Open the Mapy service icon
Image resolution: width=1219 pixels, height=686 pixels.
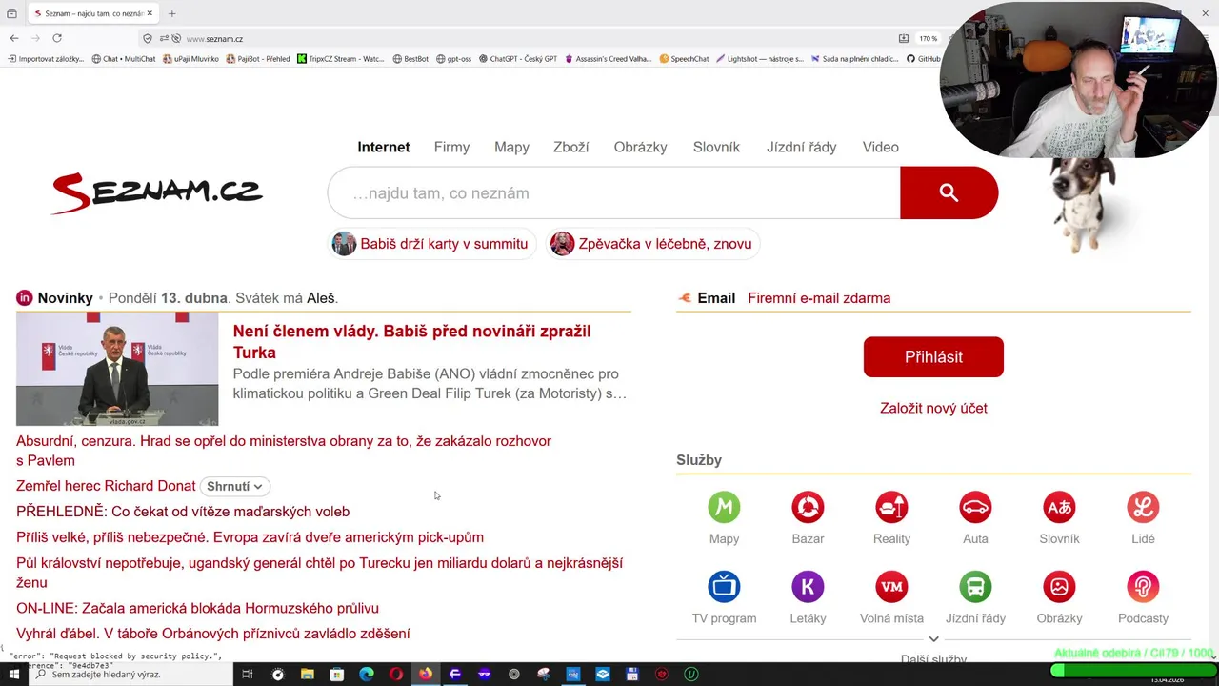[724, 507]
